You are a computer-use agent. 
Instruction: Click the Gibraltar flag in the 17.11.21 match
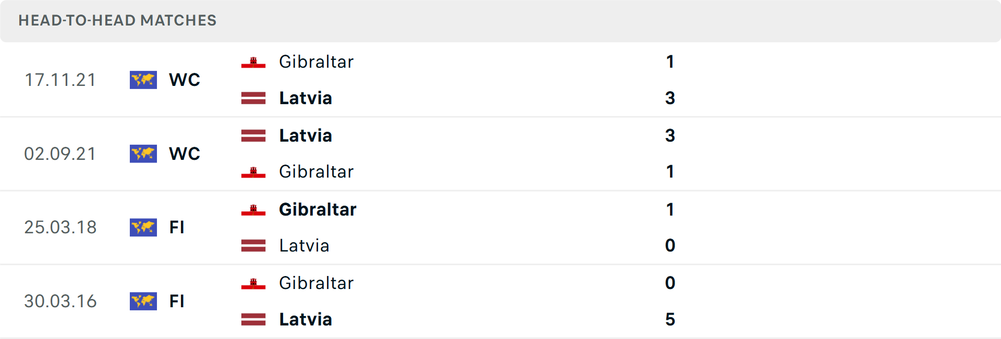pyautogui.click(x=253, y=62)
